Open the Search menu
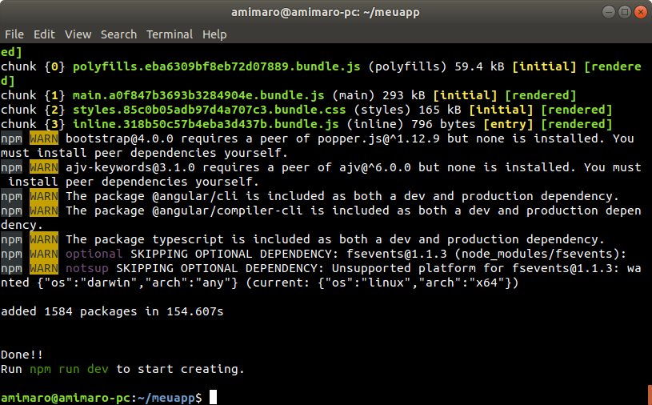 pos(118,34)
